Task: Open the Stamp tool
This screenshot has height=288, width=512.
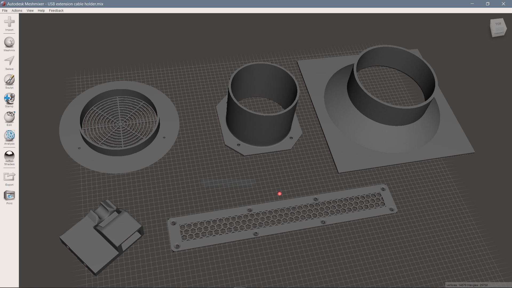Action: (x=9, y=100)
